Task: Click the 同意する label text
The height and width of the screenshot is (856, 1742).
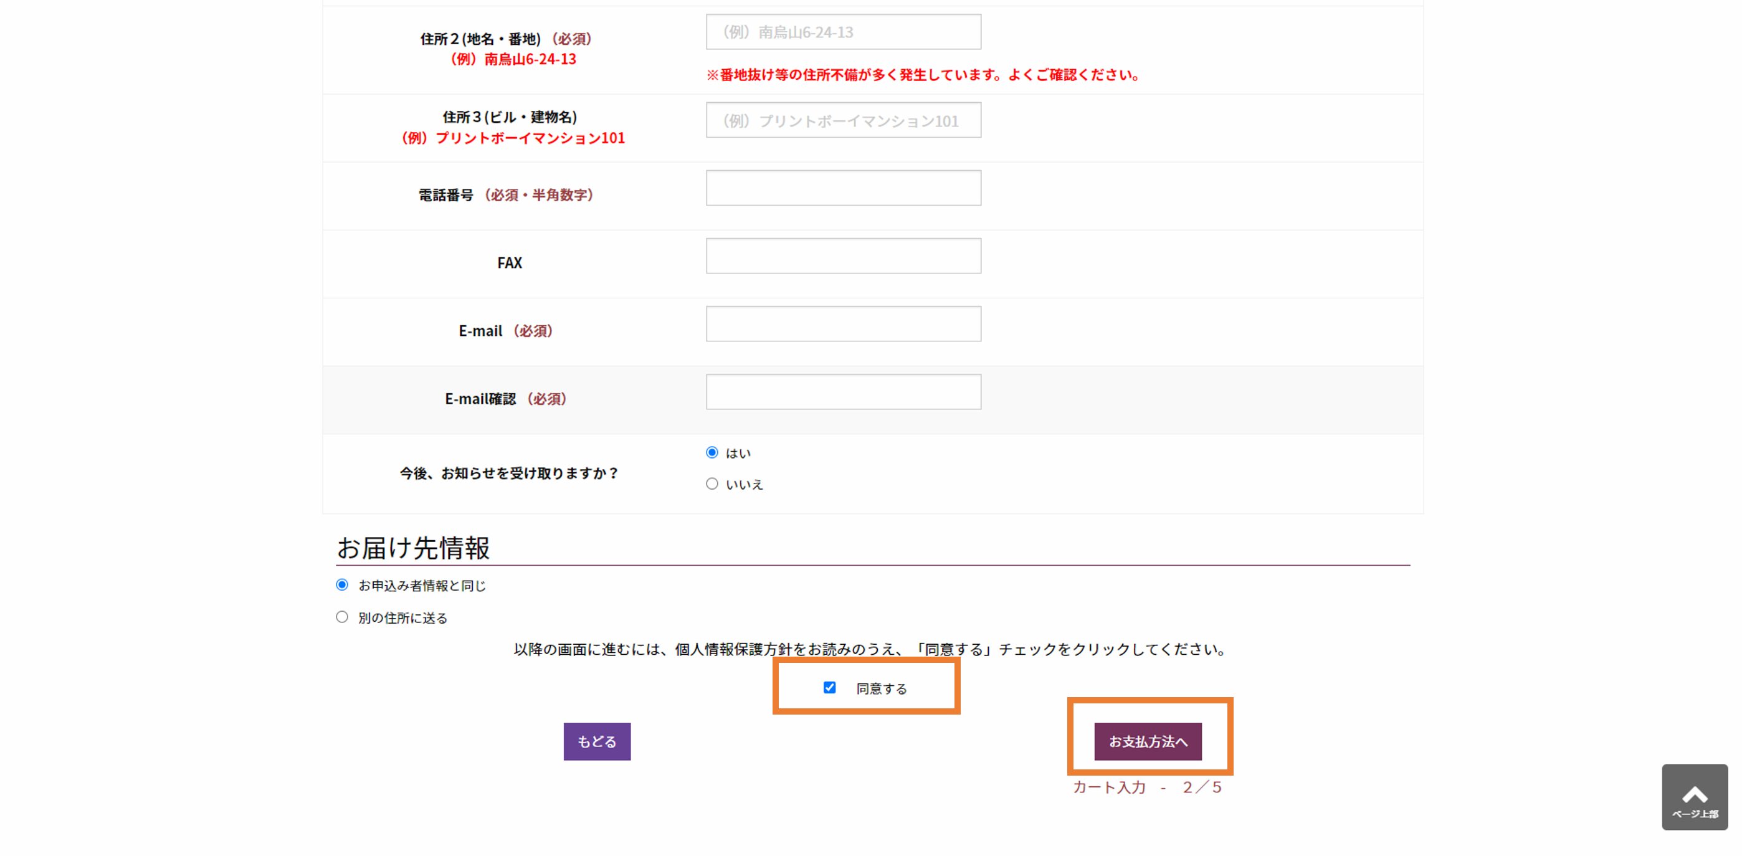Action: (881, 688)
